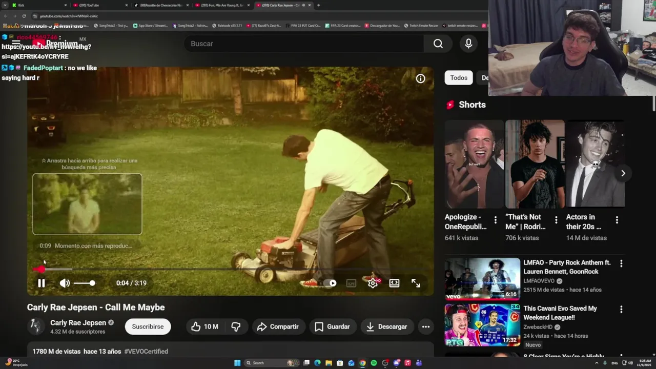Click the 0:09 scrubbing preview thumbnail
Image resolution: width=656 pixels, height=369 pixels.
(x=87, y=204)
